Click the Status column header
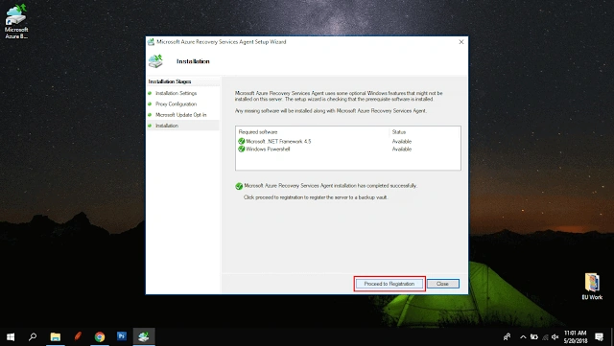This screenshot has width=614, height=346. point(399,132)
